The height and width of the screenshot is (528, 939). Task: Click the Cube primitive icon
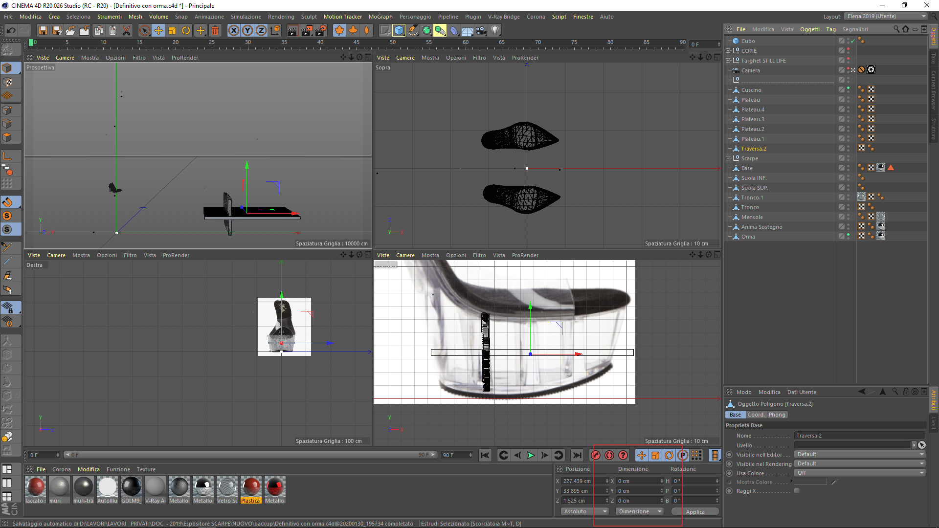coord(399,30)
